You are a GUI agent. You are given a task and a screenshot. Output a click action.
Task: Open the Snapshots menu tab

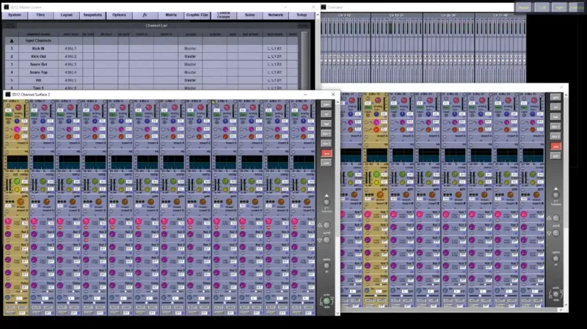pyautogui.click(x=92, y=15)
